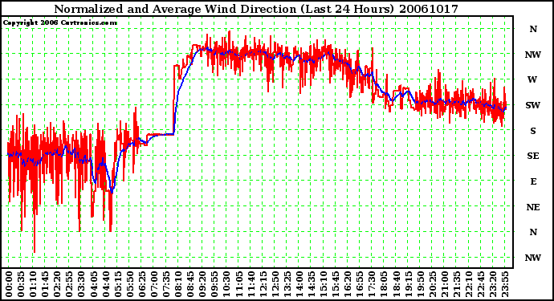Viewport: 554px width, 301px height.
Task: Select the 'E' direction axis label
Action: tap(533, 181)
